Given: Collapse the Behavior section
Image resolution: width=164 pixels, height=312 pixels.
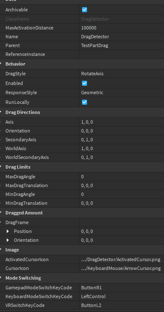Looking at the screenshot, I should click(x=1, y=64).
